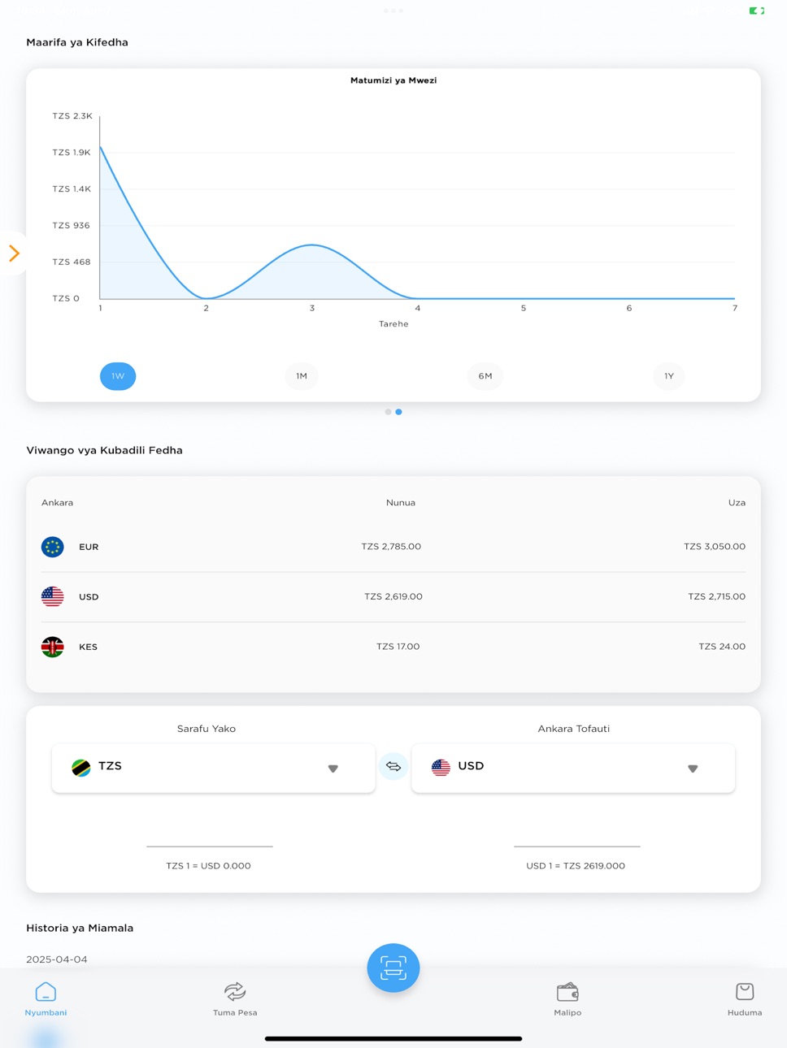This screenshot has height=1048, width=787.
Task: Select the KES currency label
Action: [x=88, y=647]
